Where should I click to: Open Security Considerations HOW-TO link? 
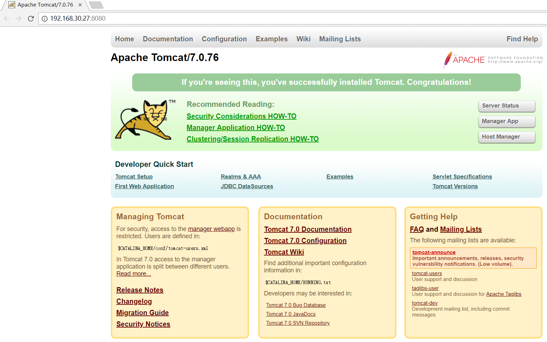[x=241, y=116]
